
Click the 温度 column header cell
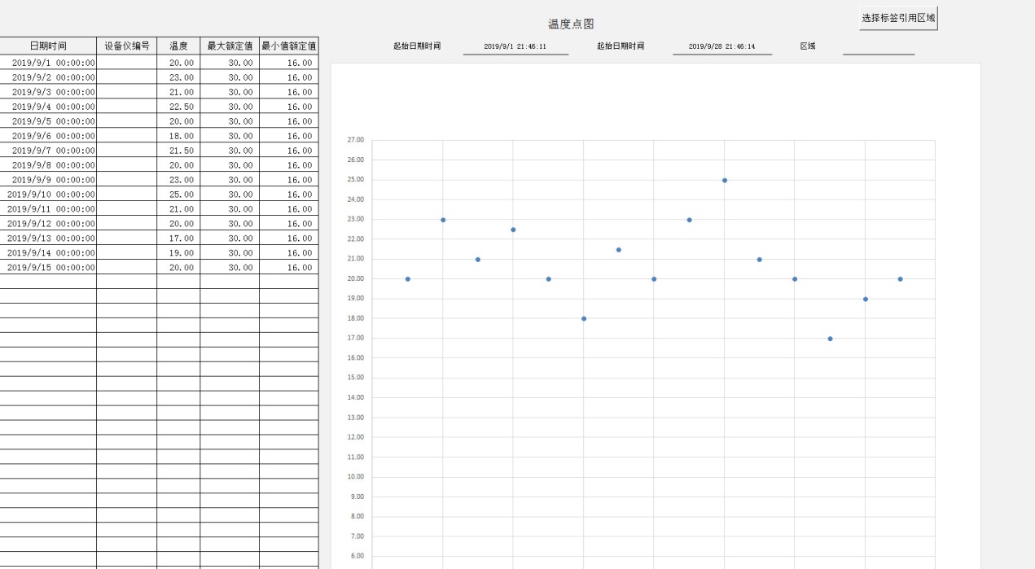(x=178, y=46)
